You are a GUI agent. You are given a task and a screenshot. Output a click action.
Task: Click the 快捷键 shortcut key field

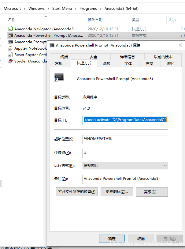click(x=125, y=153)
